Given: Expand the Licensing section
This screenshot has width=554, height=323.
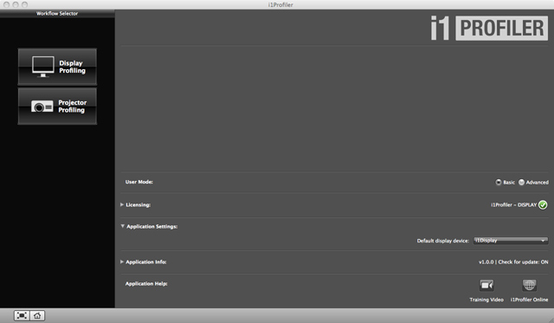Looking at the screenshot, I should pos(122,204).
